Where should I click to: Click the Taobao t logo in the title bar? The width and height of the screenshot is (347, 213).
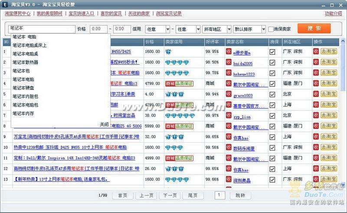5,4
